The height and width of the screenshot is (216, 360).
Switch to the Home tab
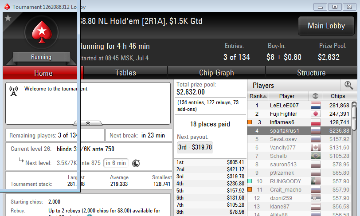(x=43, y=73)
